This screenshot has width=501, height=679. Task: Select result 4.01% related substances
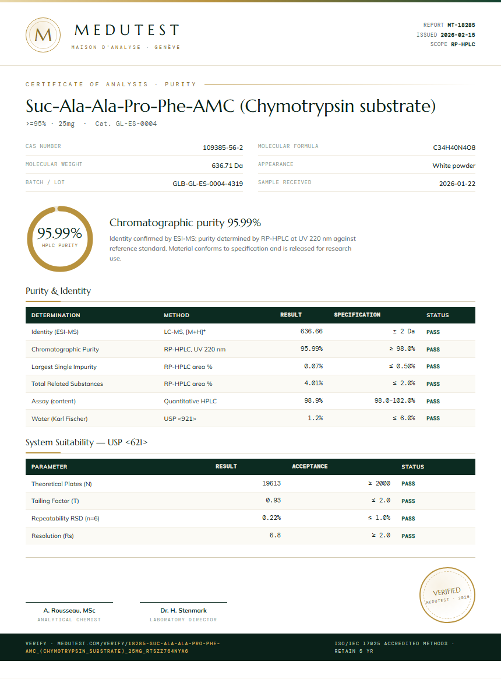pyautogui.click(x=313, y=384)
